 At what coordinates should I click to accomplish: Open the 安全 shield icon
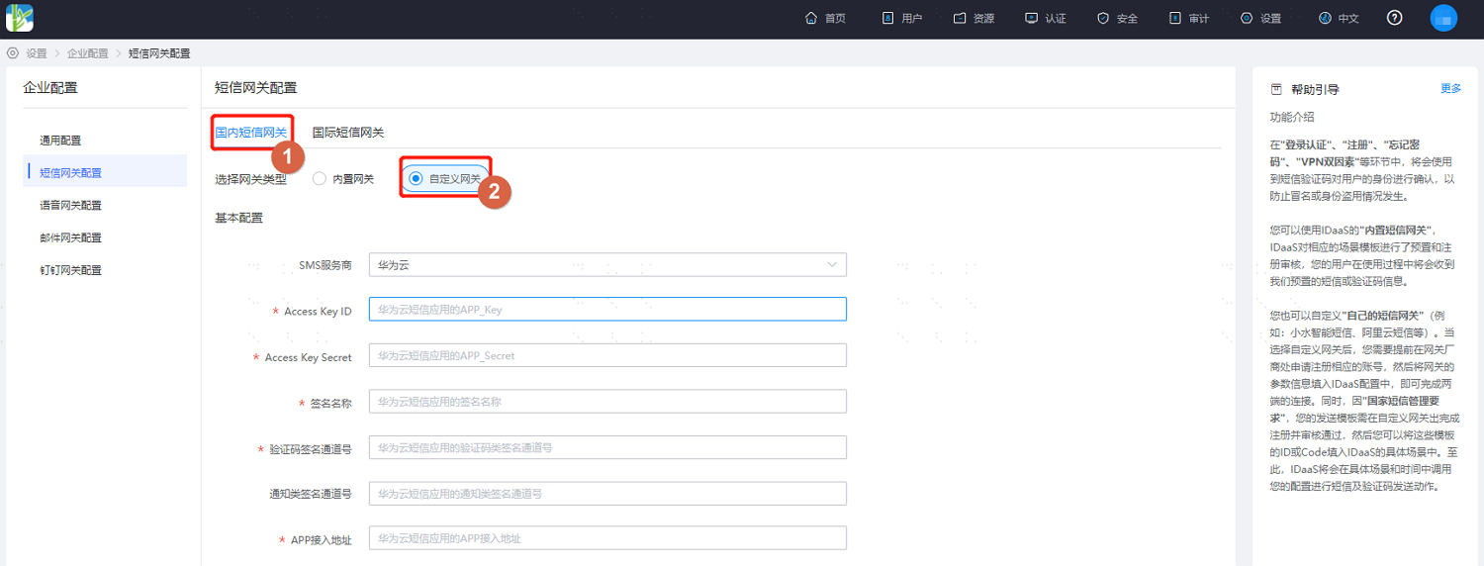coord(1103,19)
